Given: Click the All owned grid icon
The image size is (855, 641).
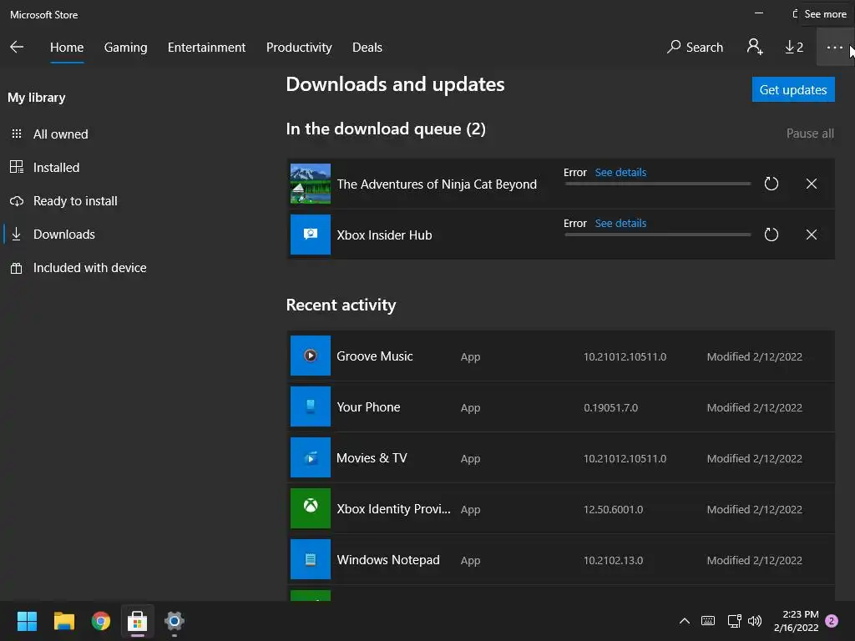Looking at the screenshot, I should (17, 134).
